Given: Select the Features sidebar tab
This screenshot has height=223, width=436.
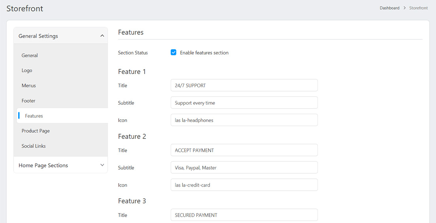Looking at the screenshot, I should click(x=34, y=116).
